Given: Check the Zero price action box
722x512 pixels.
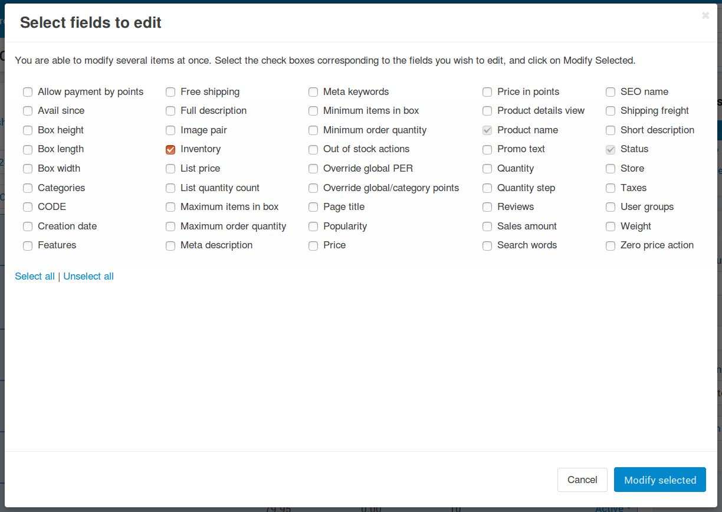Looking at the screenshot, I should coord(611,246).
